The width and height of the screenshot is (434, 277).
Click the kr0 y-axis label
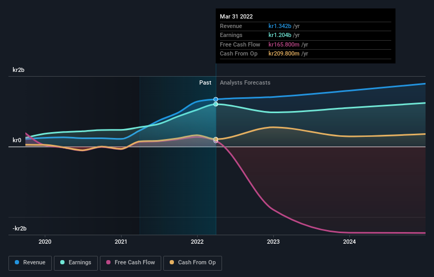[x=17, y=140]
